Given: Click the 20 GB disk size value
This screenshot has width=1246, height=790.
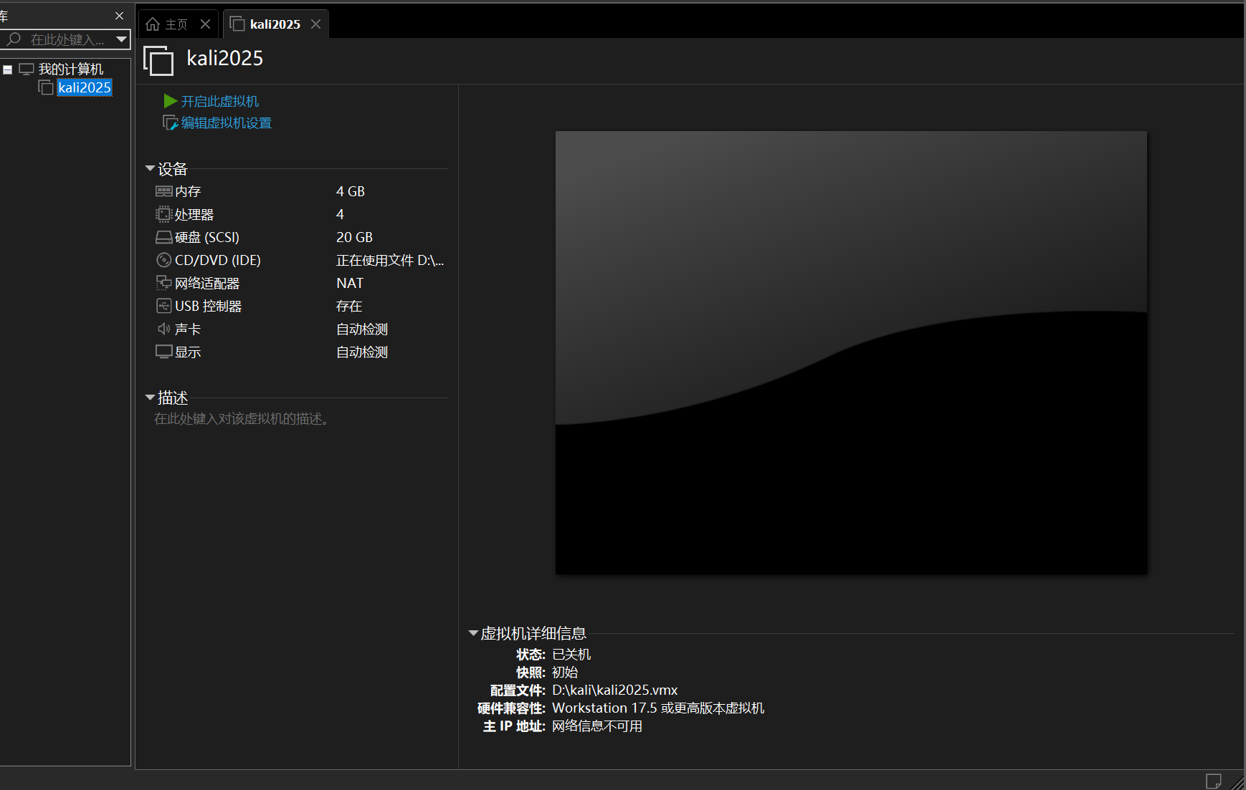Looking at the screenshot, I should [355, 237].
